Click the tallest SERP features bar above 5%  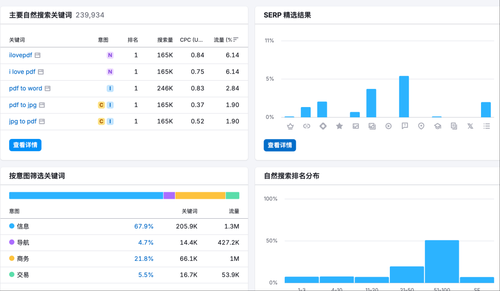tap(404, 97)
